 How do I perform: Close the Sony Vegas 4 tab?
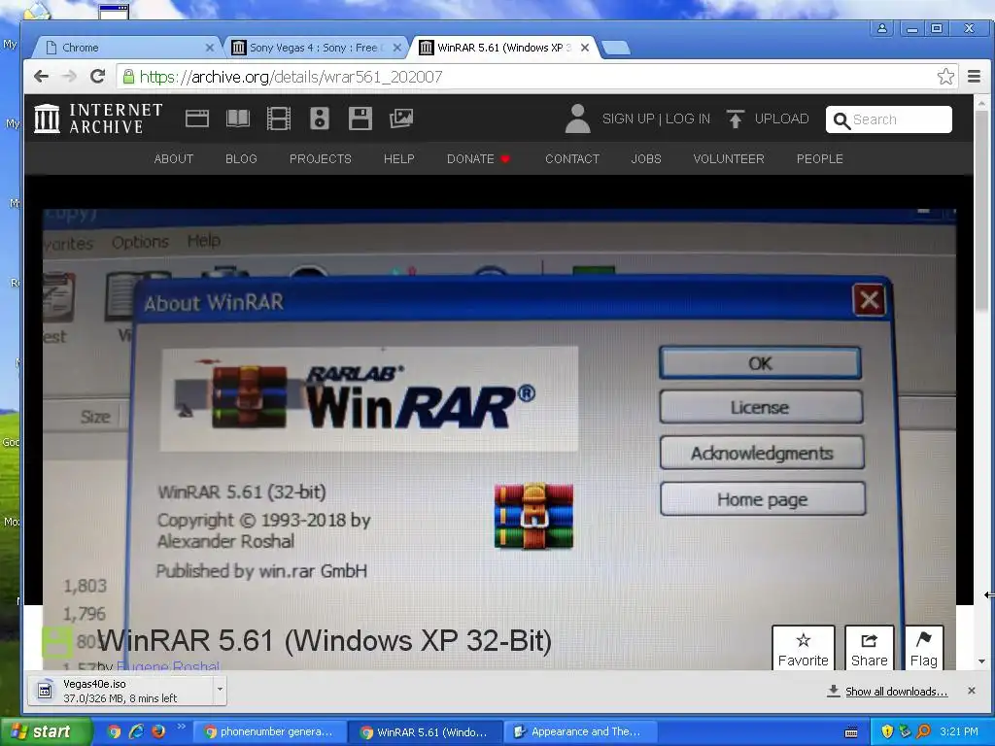coord(396,48)
